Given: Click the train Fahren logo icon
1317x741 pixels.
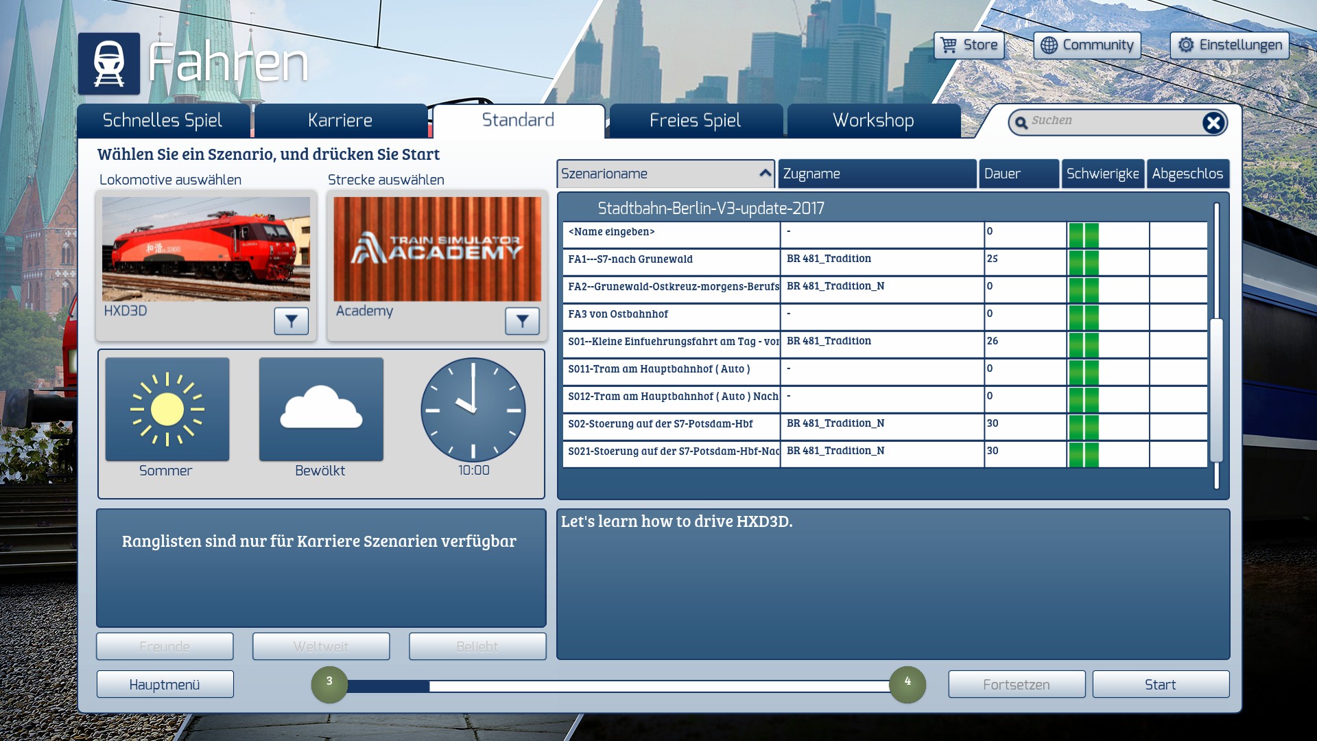Looking at the screenshot, I should coord(109,64).
